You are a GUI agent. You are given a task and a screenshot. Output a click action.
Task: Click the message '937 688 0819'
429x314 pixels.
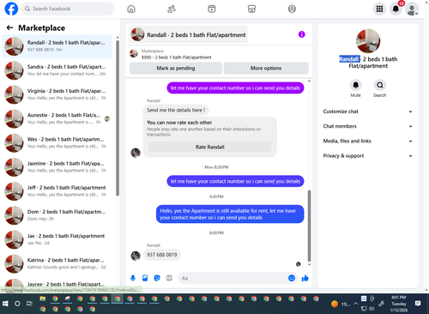point(162,255)
